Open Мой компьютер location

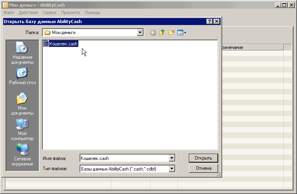click(22, 129)
